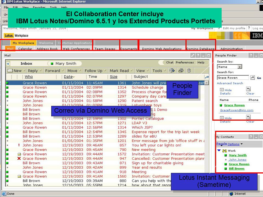Click the green status icon beside Mary Smith in Inbox header
Viewport: 263px width, 197px height.
coord(52,64)
